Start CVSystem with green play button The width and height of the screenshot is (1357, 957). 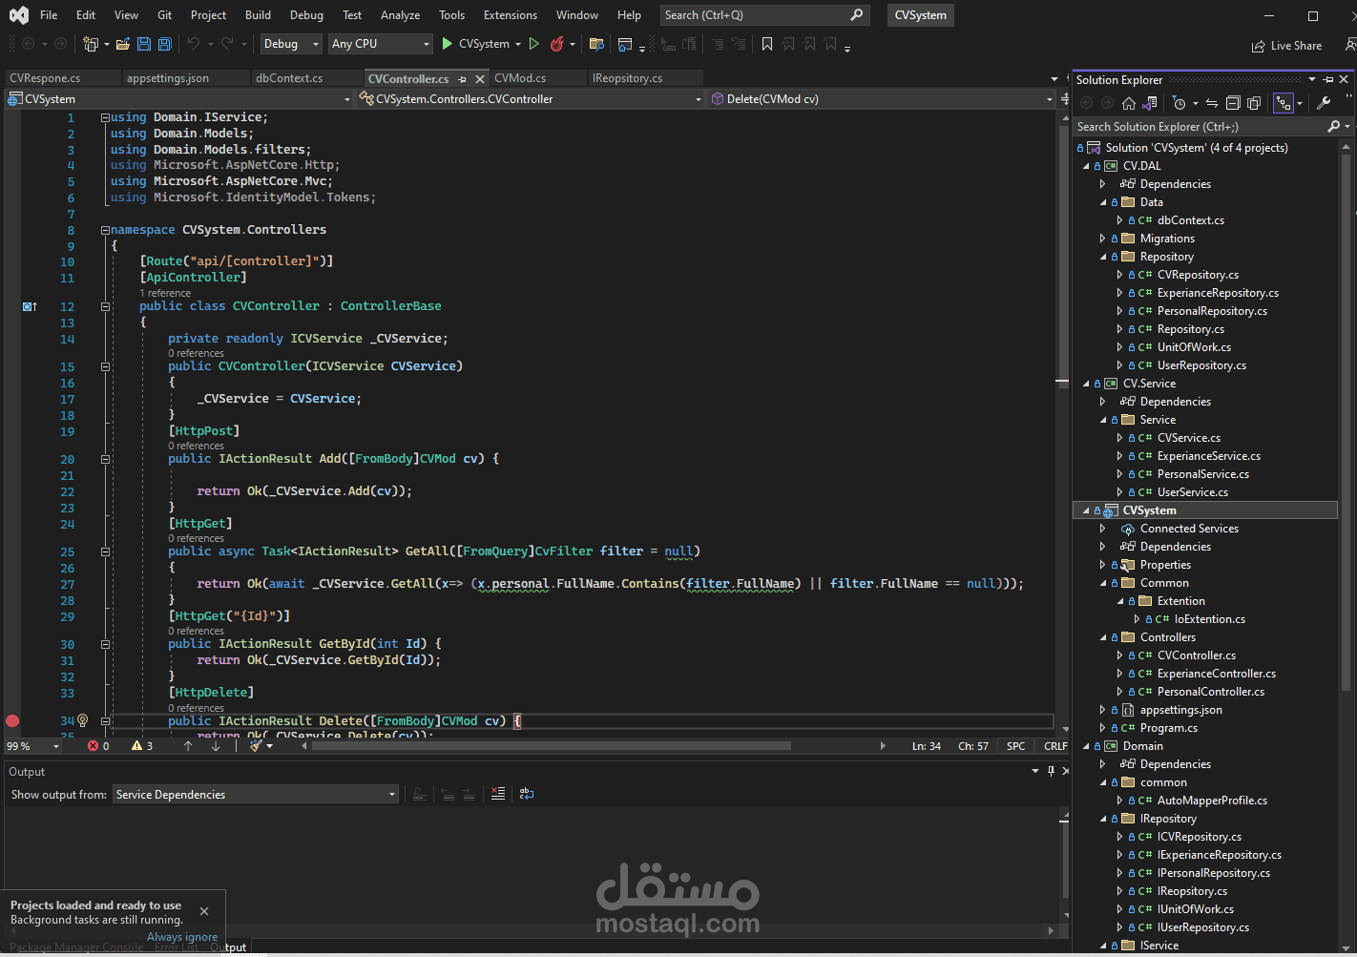coord(447,44)
